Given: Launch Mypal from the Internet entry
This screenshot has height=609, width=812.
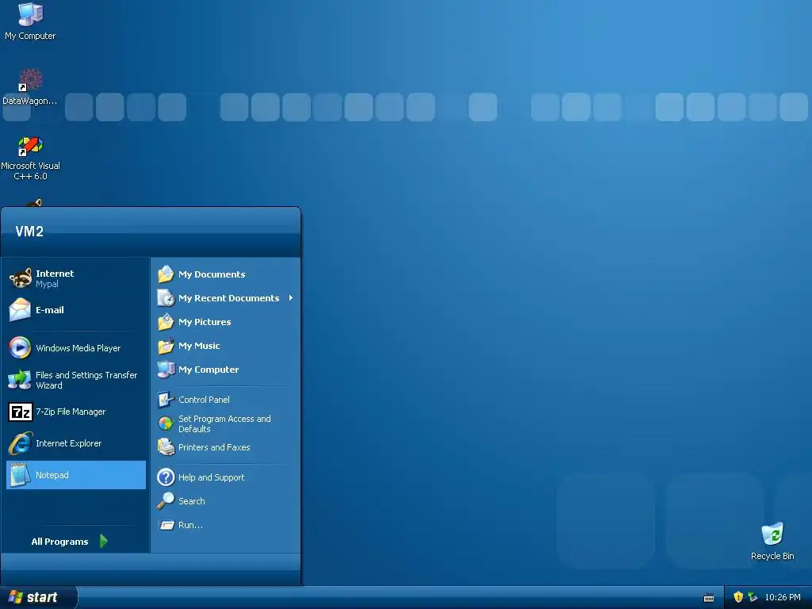Looking at the screenshot, I should click(76, 278).
